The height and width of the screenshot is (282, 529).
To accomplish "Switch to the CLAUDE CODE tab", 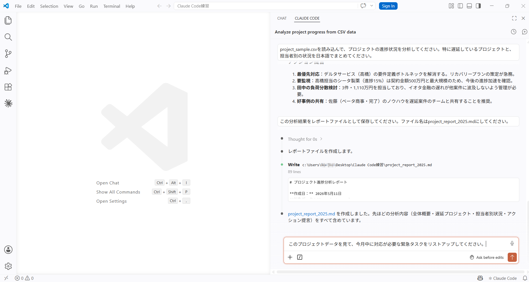I will tap(307, 18).
